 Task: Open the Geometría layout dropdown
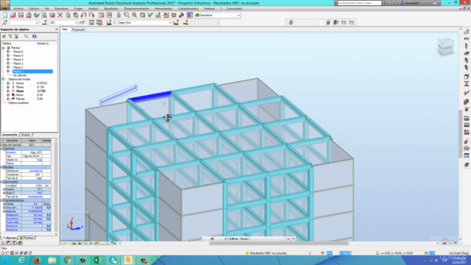pyautogui.click(x=238, y=15)
